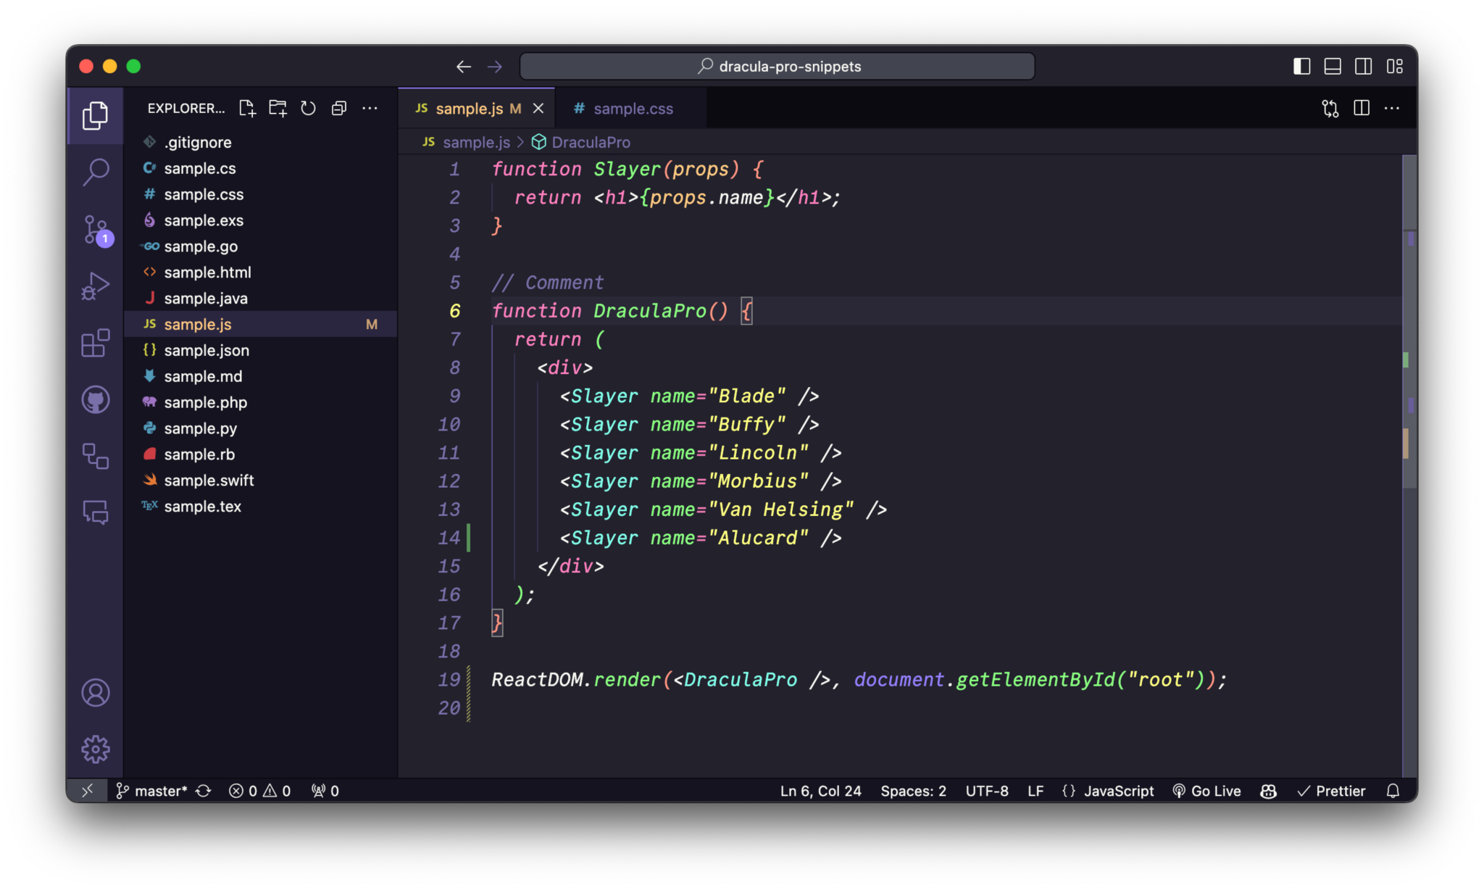Start the server with Go Live
The image size is (1484, 890).
point(1207,791)
